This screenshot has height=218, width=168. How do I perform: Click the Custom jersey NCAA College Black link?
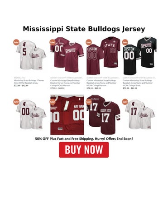click(138, 83)
